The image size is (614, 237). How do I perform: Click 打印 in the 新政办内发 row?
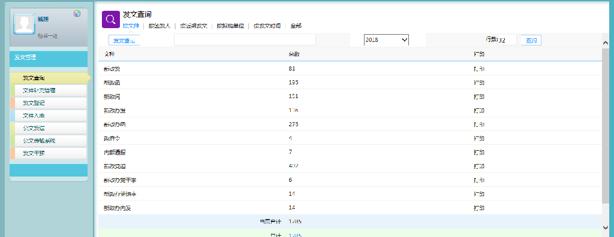pos(479,208)
